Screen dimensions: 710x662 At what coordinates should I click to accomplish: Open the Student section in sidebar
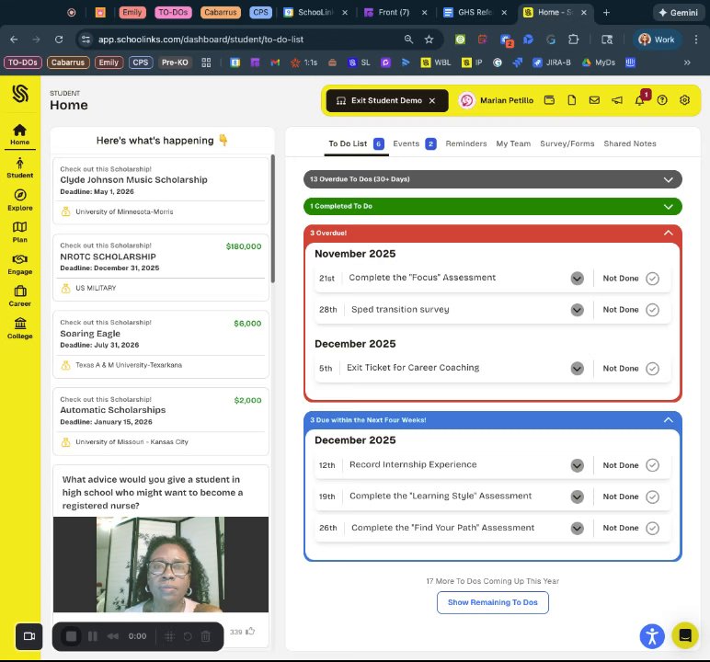click(x=19, y=167)
